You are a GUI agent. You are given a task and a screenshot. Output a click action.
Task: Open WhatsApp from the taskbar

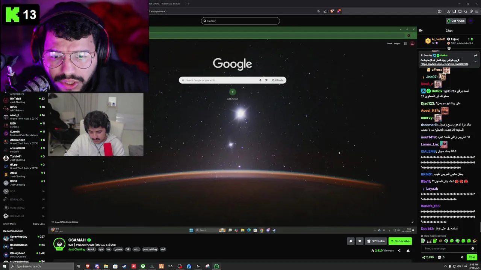point(216,266)
